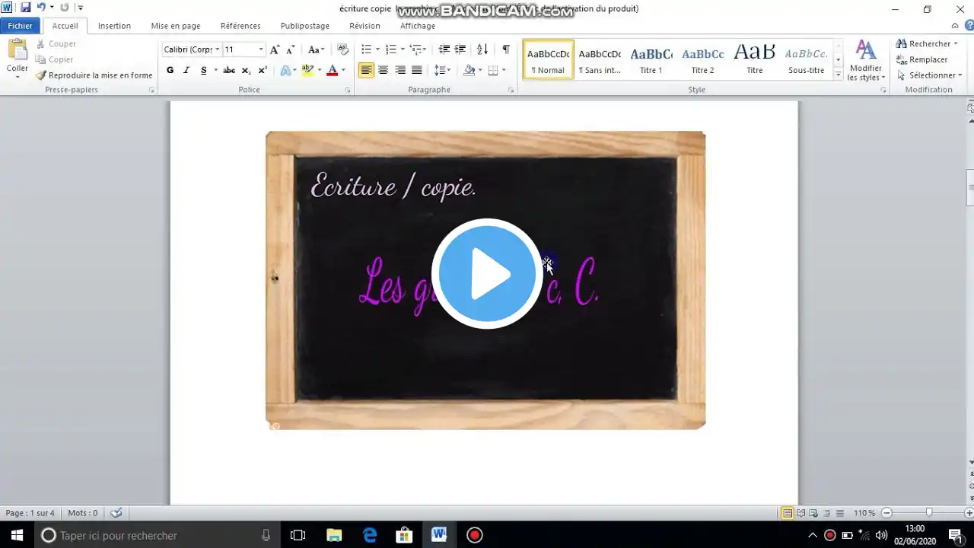
Task: Play the video on the chalkboard image
Action: coord(486,273)
